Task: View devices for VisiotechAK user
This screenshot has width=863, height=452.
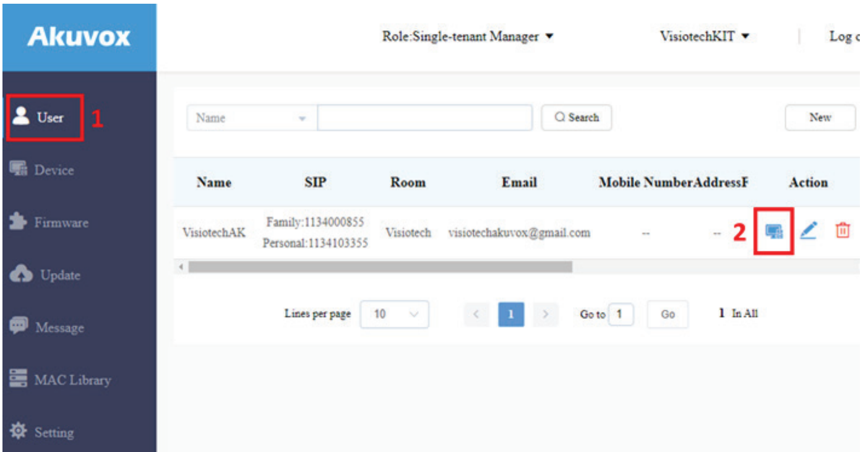Action: tap(774, 231)
